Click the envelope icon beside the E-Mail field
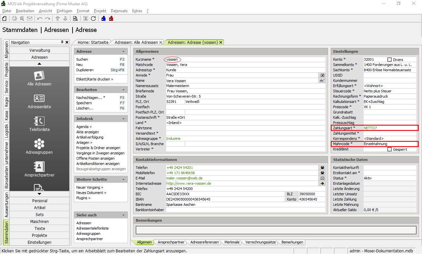This screenshot has height=254, width=422. [322, 178]
